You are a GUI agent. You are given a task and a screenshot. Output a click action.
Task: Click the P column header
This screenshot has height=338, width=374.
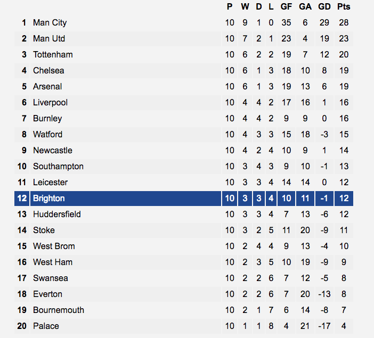coord(230,7)
